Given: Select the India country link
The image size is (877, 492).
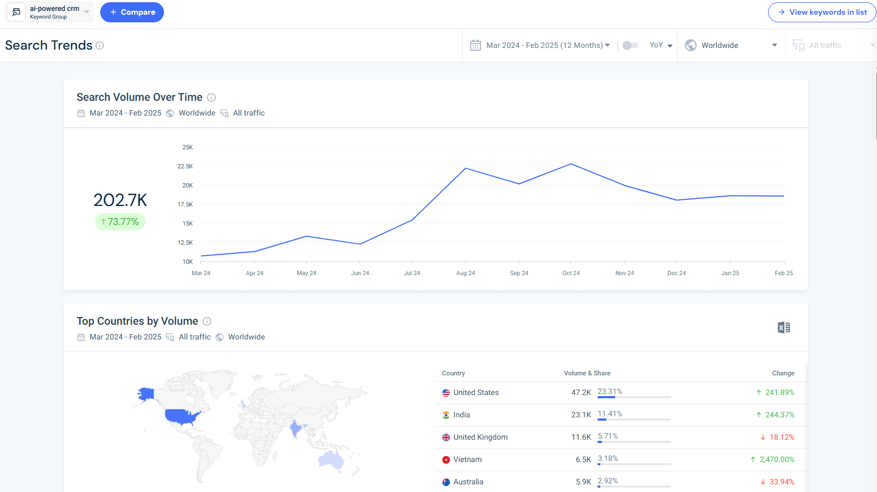Looking at the screenshot, I should [462, 415].
